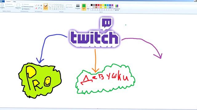Open the Контур outline dropdown
Image resolution: width=197 pixels, height=110 pixels.
70,5
